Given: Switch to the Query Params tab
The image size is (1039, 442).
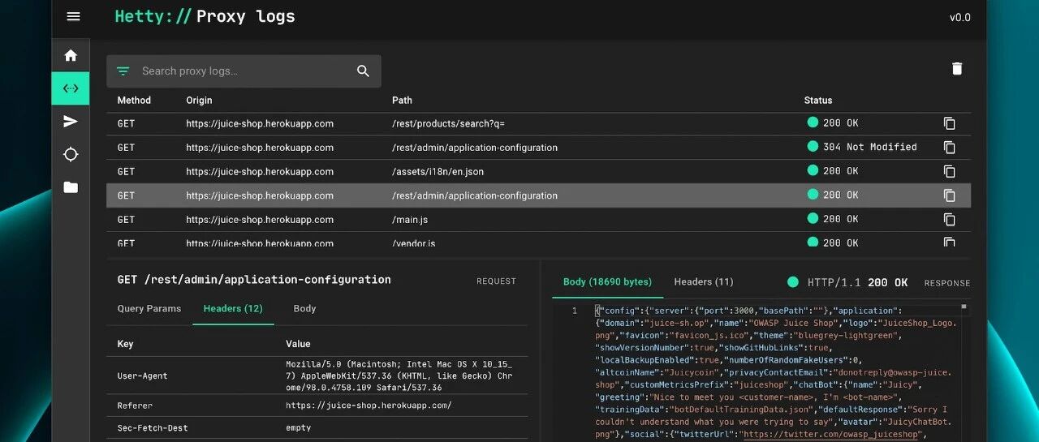Looking at the screenshot, I should 149,308.
